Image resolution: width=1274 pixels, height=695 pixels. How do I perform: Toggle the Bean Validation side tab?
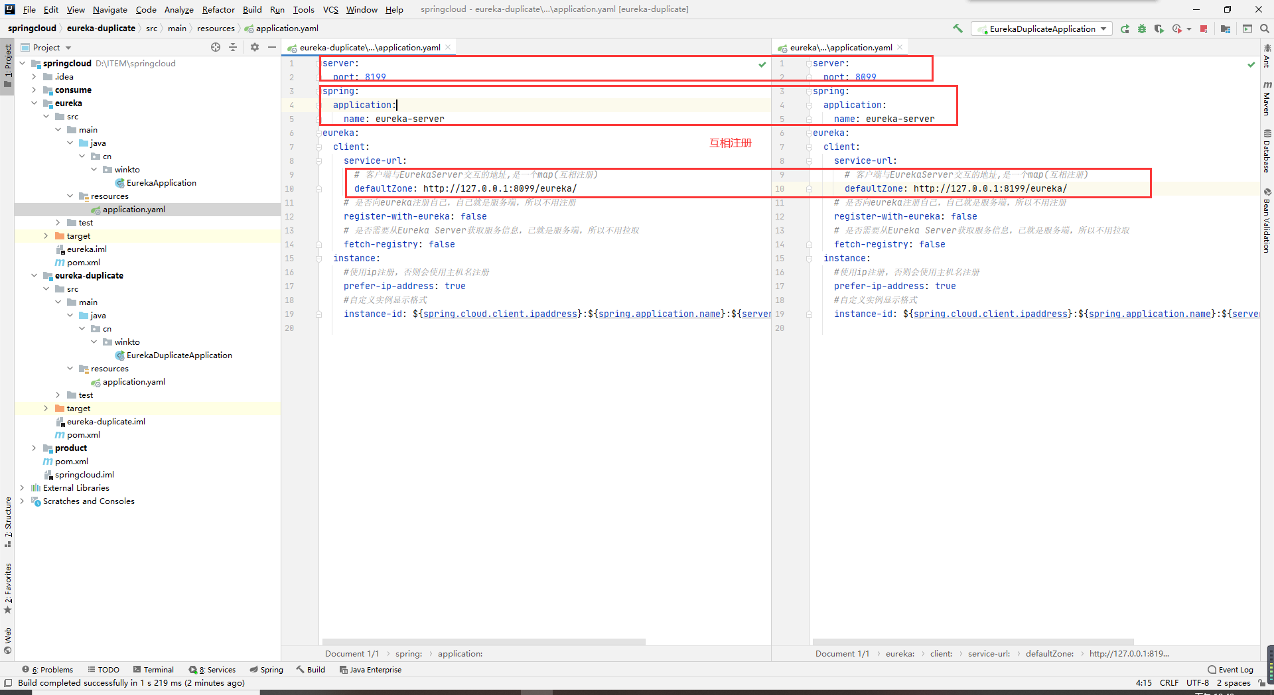coord(1267,220)
